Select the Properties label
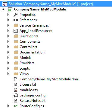Viewport: 112px width, 112px height. [27, 15]
